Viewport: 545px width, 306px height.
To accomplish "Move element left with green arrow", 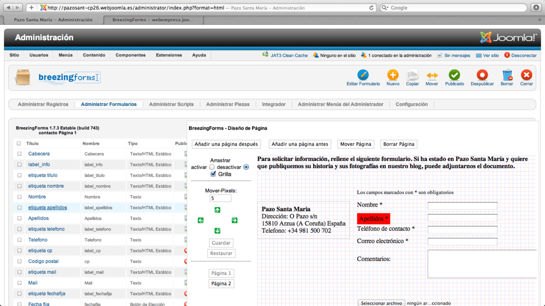I will (201, 220).
